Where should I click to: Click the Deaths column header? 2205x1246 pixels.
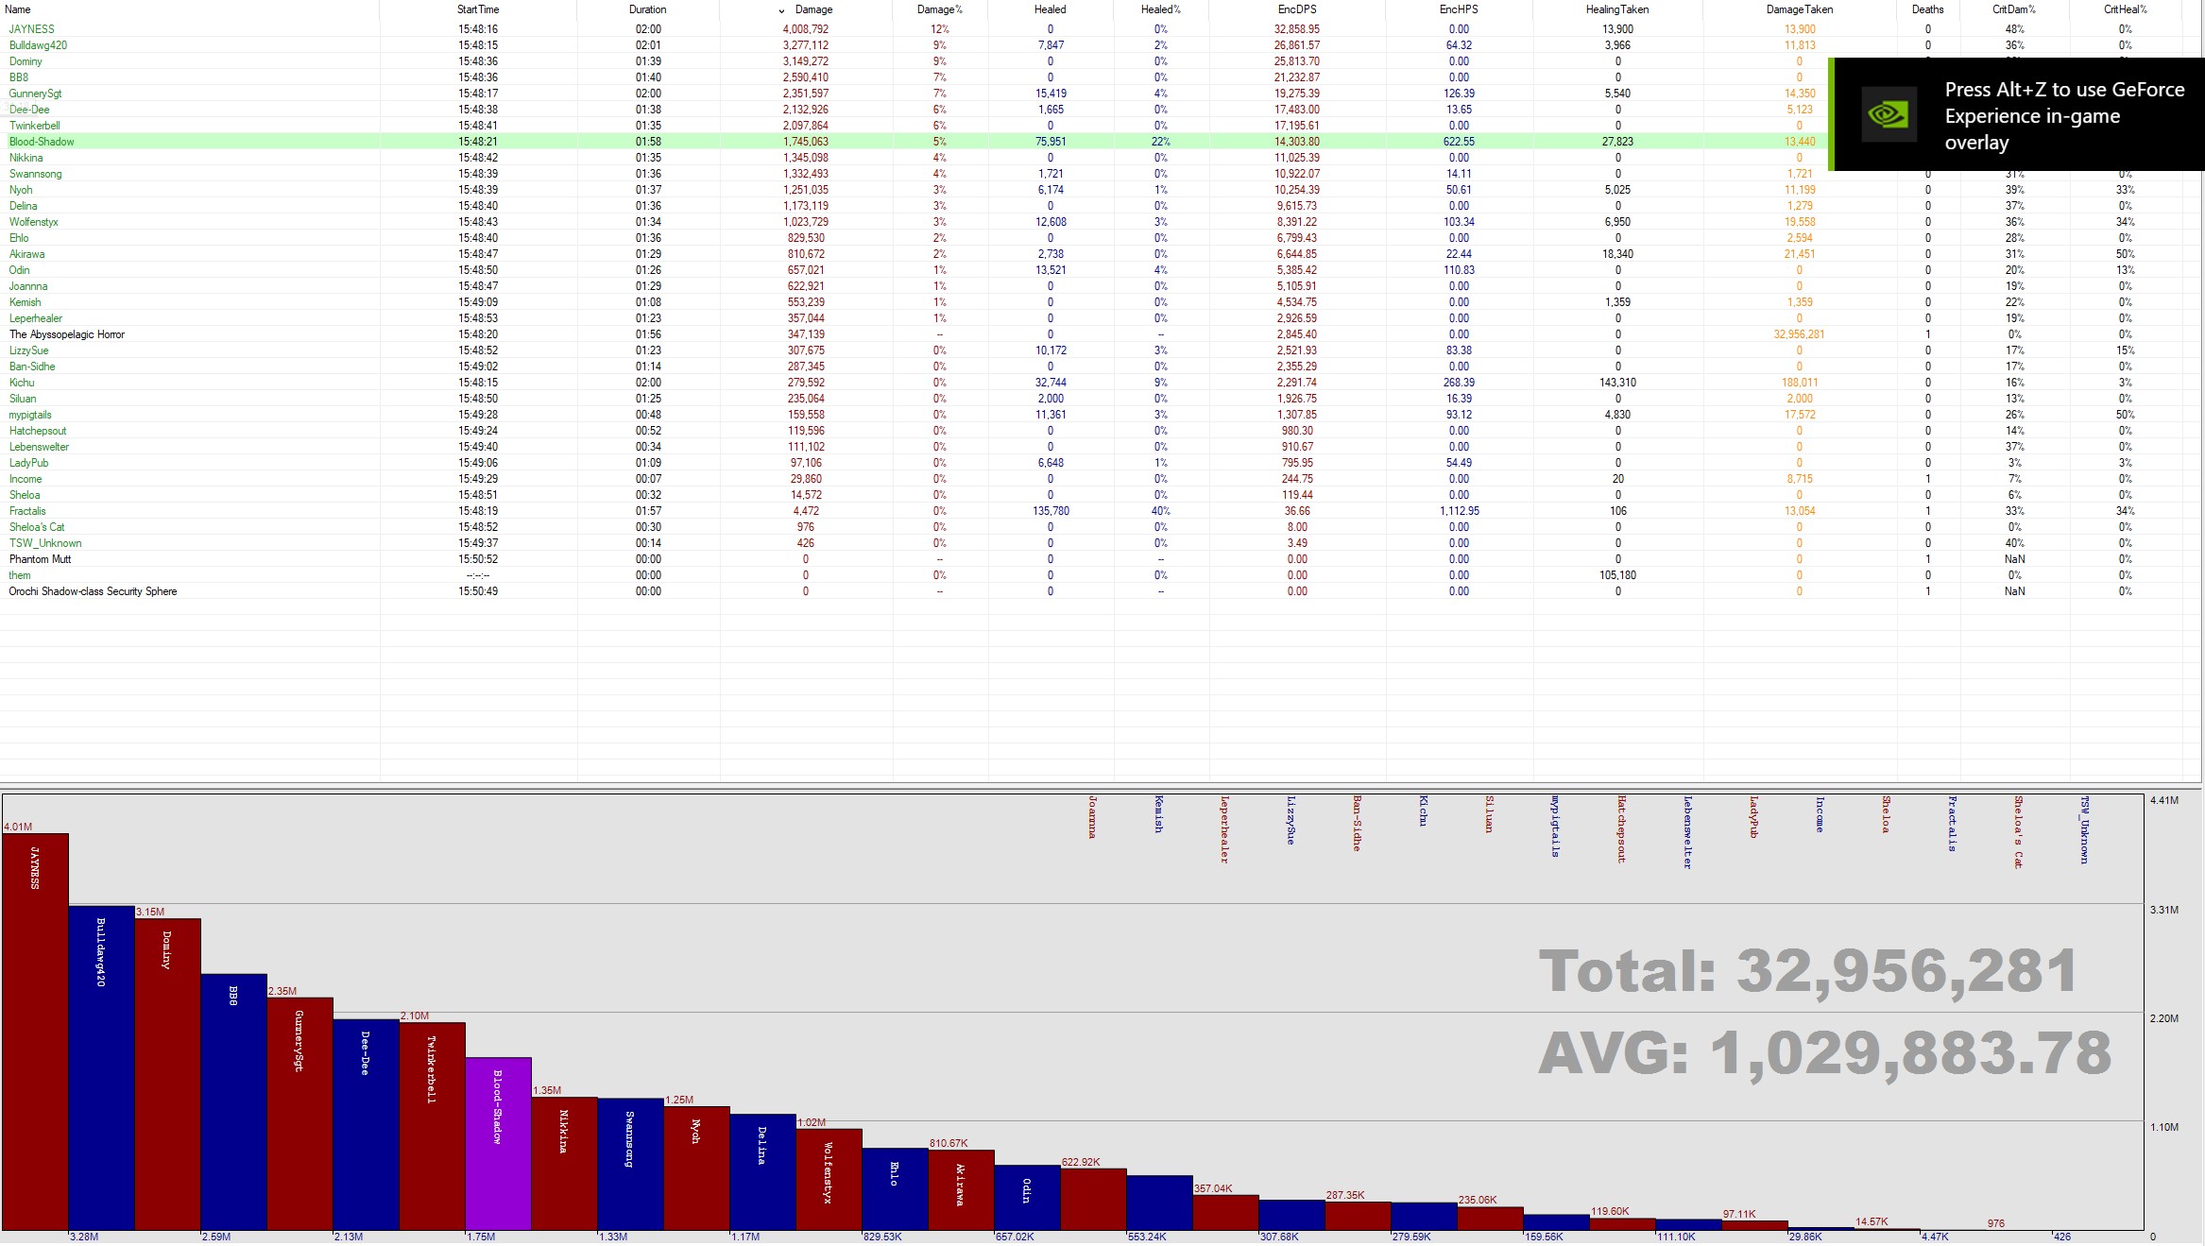click(x=1927, y=9)
